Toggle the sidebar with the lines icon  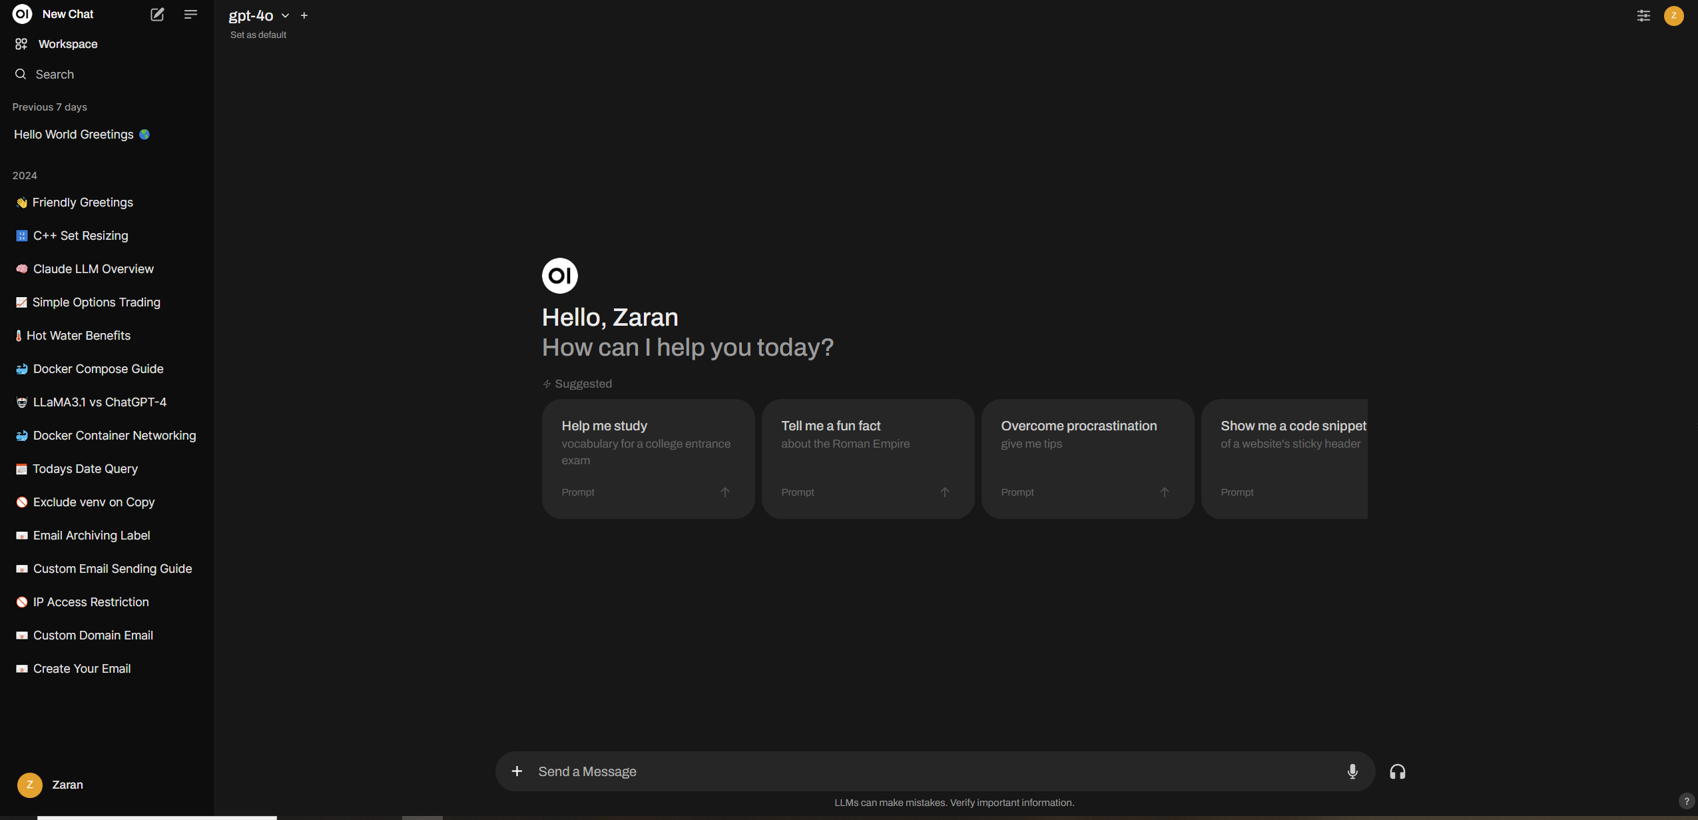(x=190, y=15)
